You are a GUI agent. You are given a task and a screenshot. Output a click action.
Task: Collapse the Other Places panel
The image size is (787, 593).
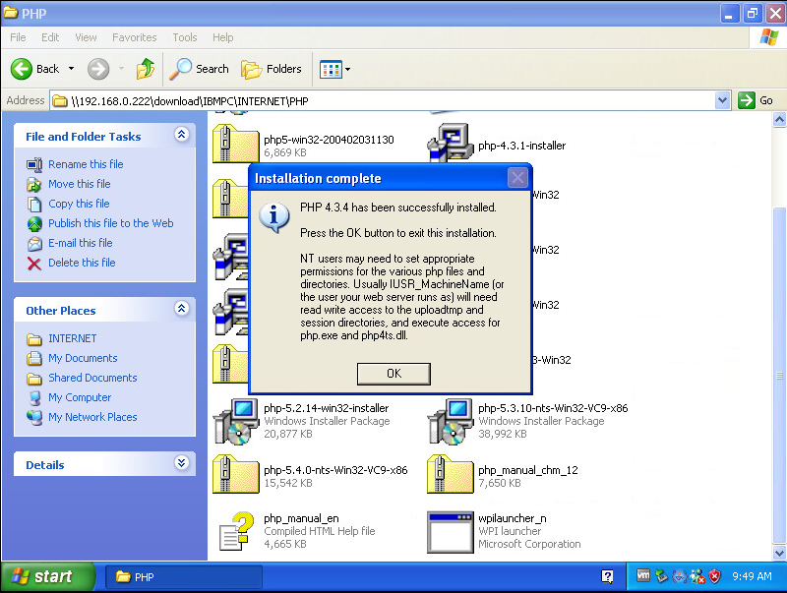tap(181, 310)
